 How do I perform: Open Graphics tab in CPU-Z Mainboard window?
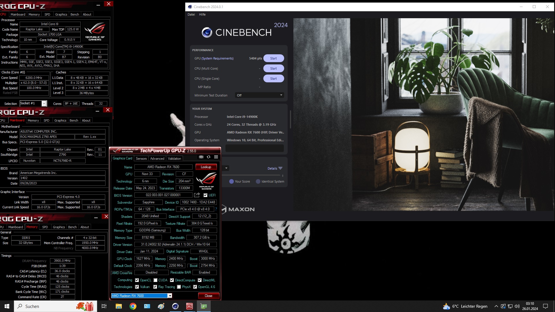coord(60,120)
